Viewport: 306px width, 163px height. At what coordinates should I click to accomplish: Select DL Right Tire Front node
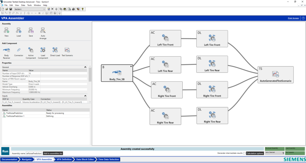pyautogui.click(x=212, y=90)
